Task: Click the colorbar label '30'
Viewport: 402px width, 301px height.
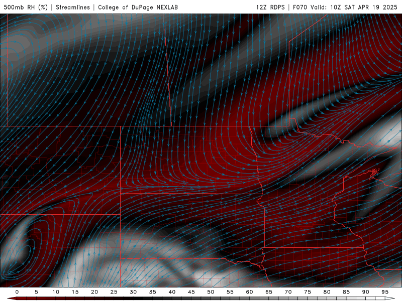Action: point(133,292)
